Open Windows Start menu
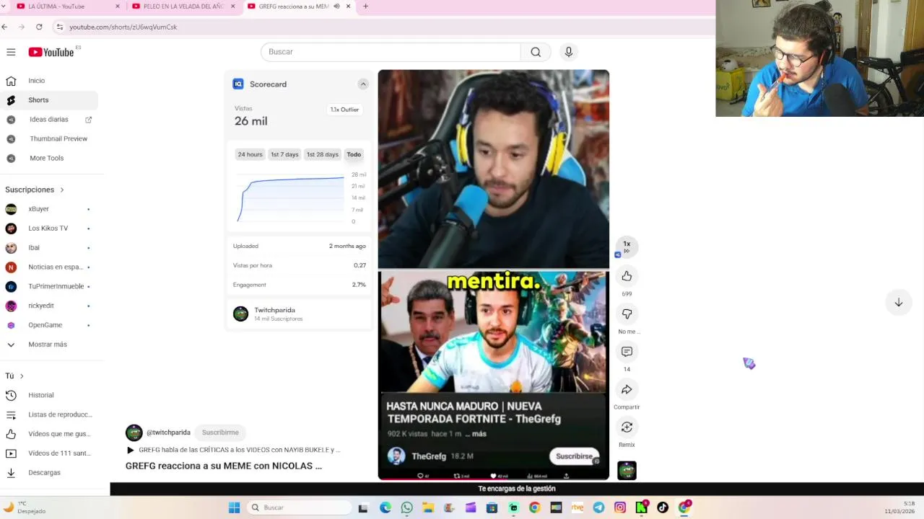This screenshot has height=519, width=924. 234,507
